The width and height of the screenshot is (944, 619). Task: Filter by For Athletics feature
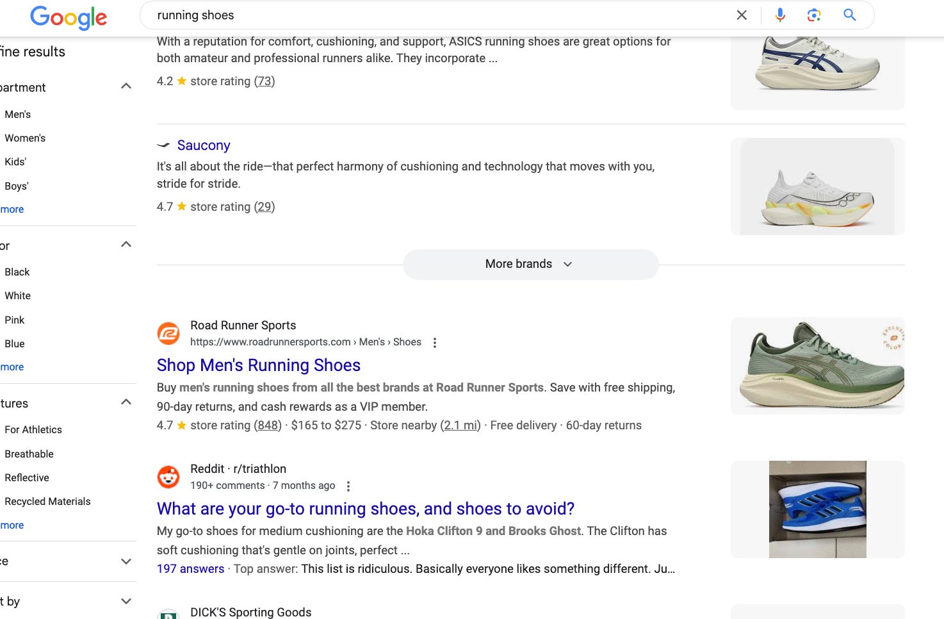click(x=33, y=429)
